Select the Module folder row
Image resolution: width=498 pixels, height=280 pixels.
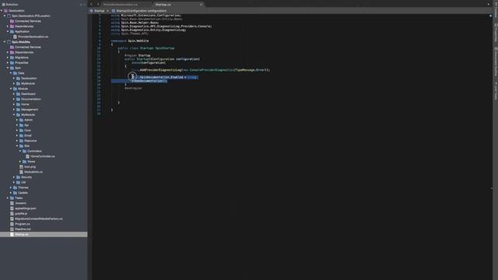coord(44,89)
